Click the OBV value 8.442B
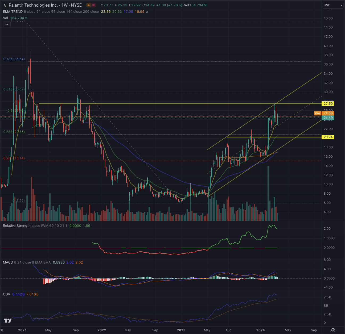 click(18, 294)
